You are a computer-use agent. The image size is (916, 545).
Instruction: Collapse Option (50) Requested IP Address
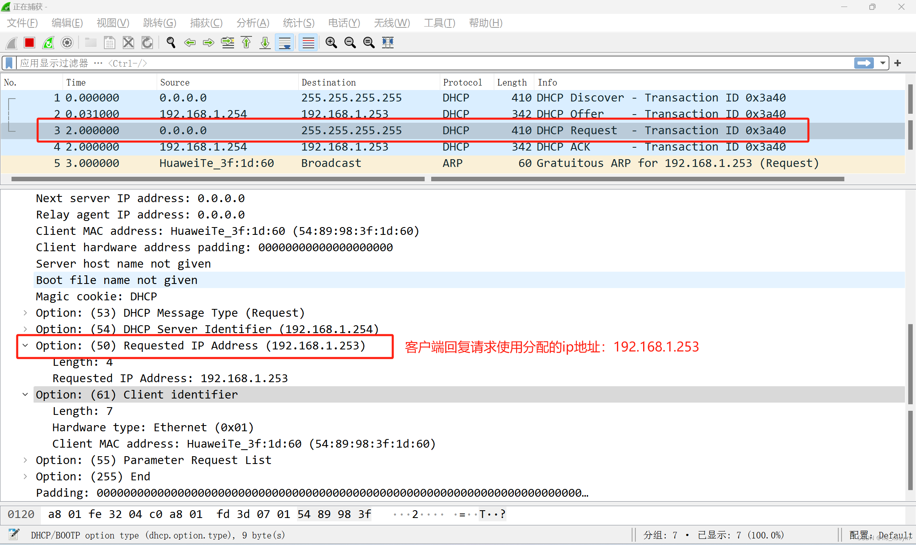pyautogui.click(x=25, y=345)
